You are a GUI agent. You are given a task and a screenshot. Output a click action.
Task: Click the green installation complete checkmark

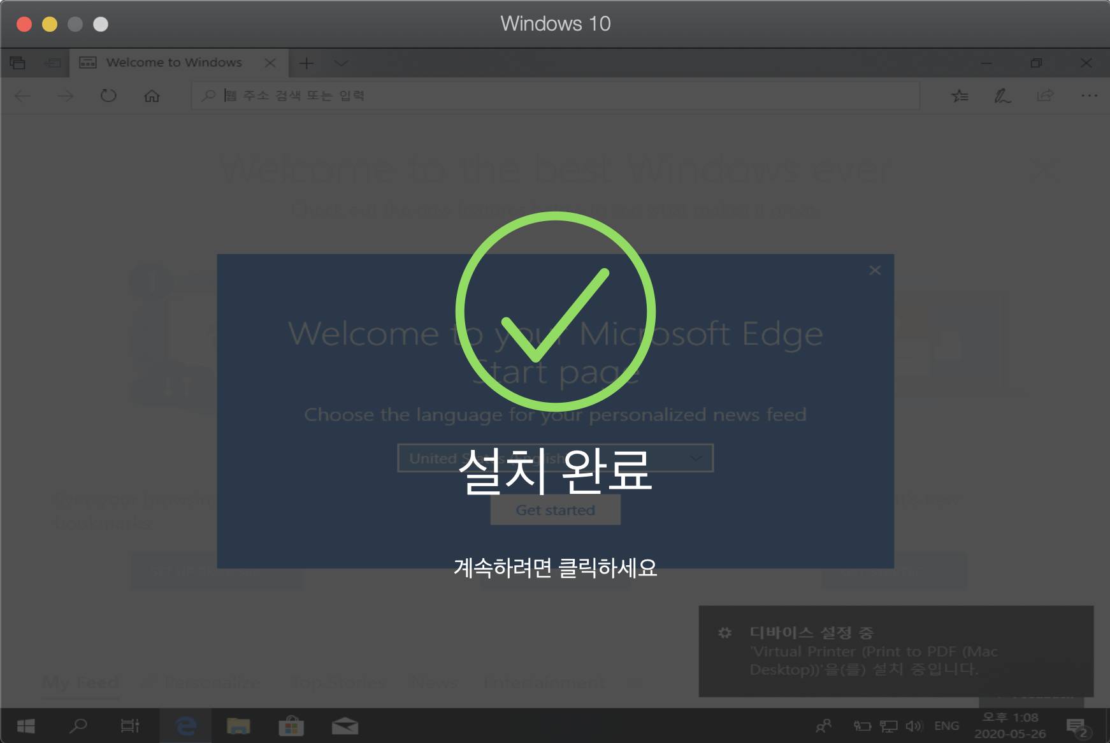pos(555,312)
